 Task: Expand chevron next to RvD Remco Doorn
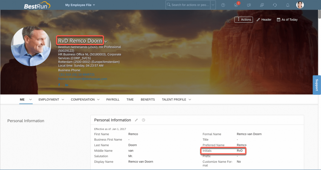coord(106,42)
